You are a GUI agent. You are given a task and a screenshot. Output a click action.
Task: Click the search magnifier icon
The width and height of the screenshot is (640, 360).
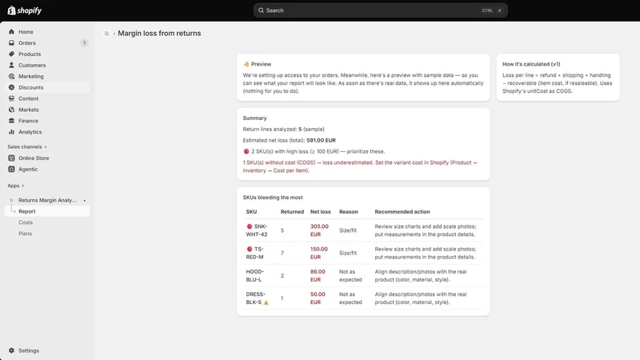pyautogui.click(x=262, y=10)
